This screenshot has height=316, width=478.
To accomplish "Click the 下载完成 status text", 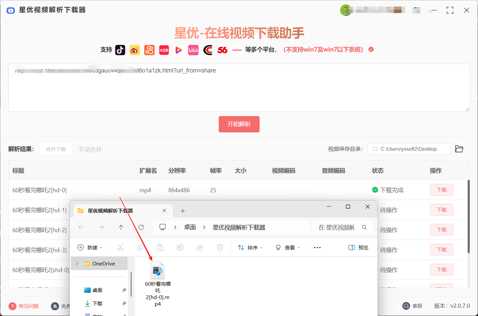I will pyautogui.click(x=392, y=190).
